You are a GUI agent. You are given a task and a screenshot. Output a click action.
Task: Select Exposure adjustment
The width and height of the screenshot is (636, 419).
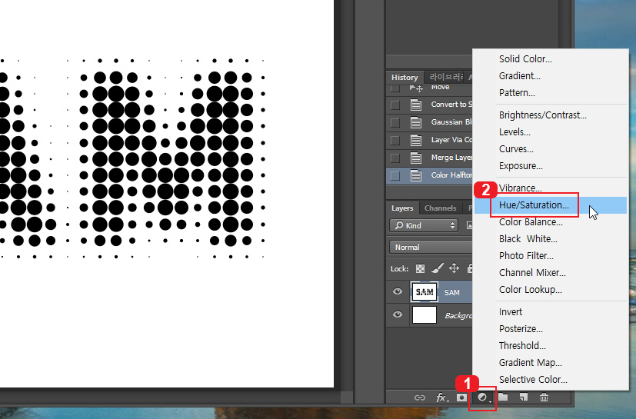pos(521,166)
